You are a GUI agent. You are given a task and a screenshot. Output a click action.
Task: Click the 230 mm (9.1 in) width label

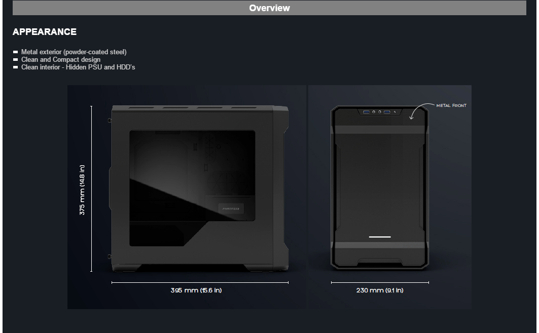tap(380, 290)
